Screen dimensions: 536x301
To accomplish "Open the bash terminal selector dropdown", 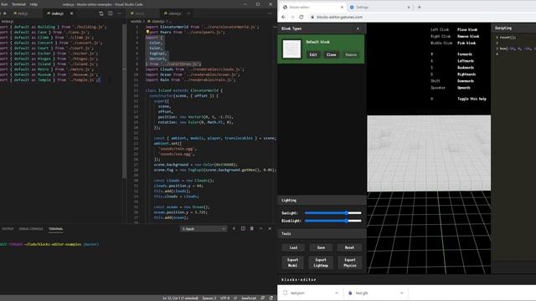I will pyautogui.click(x=204, y=229).
